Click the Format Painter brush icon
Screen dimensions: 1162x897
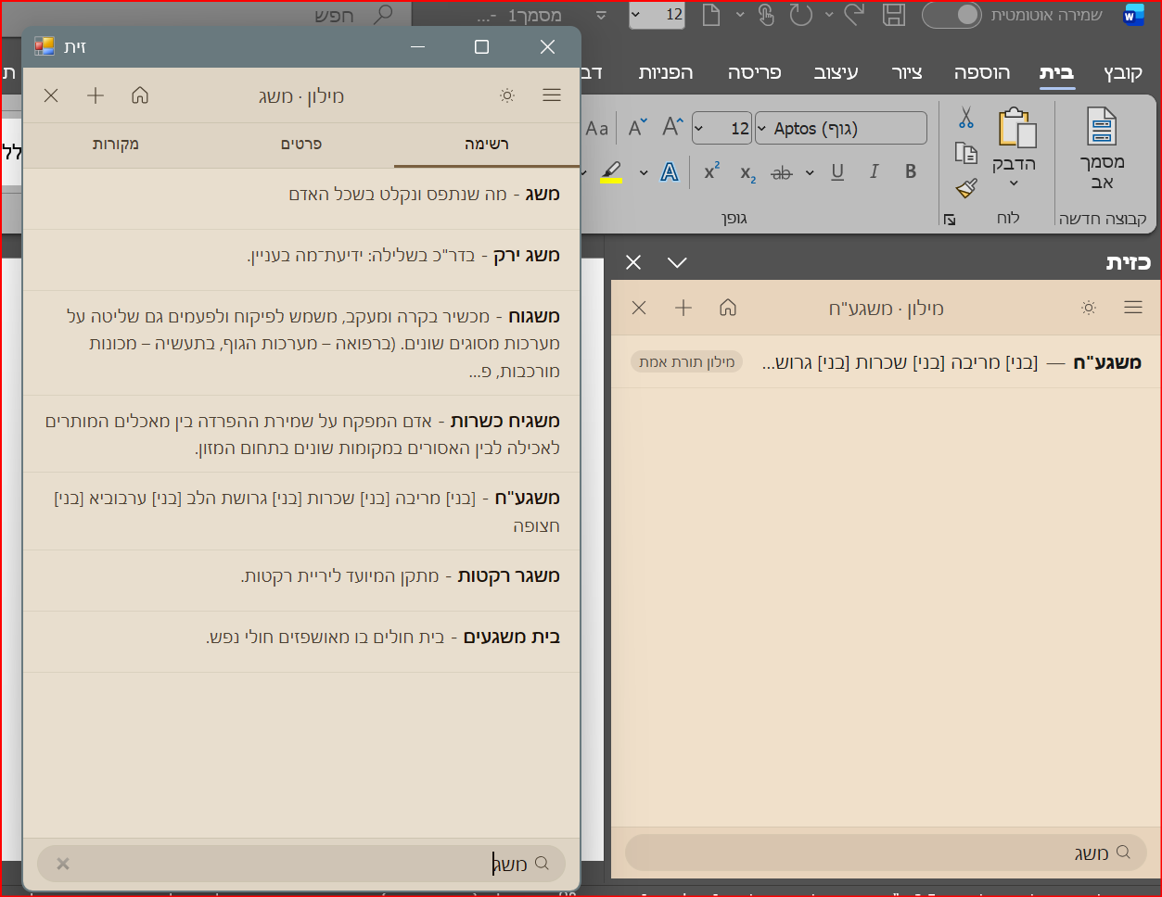(x=965, y=189)
